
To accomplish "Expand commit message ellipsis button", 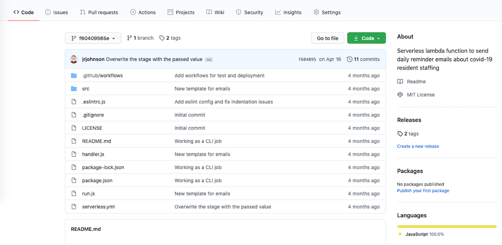I will point(209,60).
